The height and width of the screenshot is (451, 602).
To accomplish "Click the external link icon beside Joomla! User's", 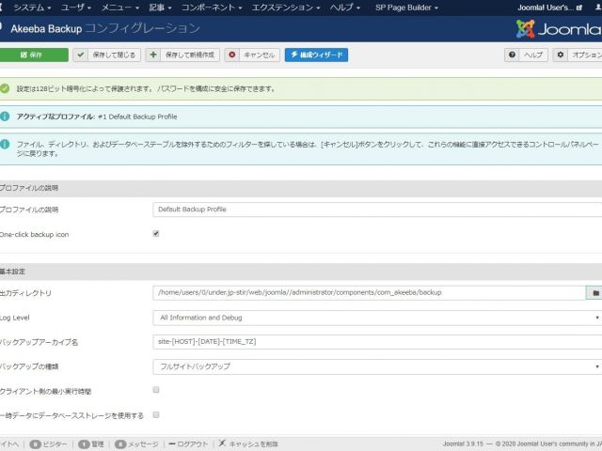I will (x=579, y=8).
